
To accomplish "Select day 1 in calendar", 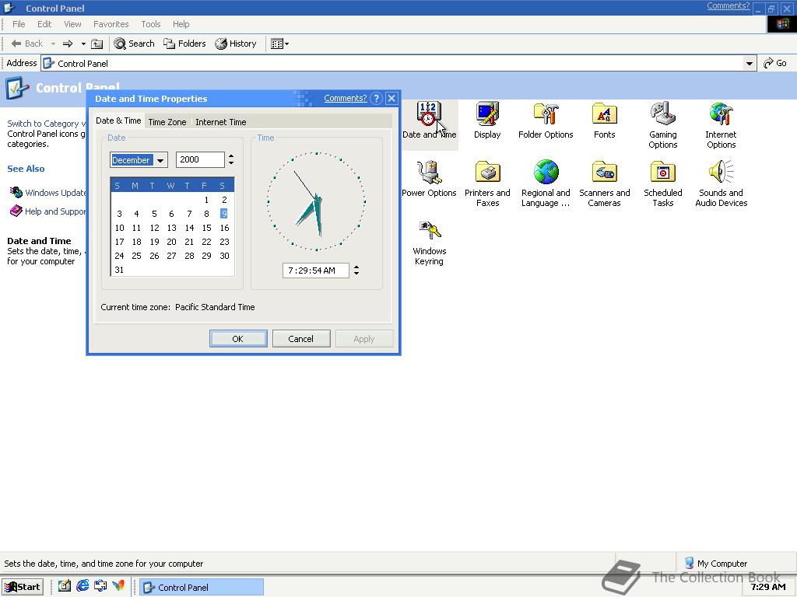I will tap(206, 200).
